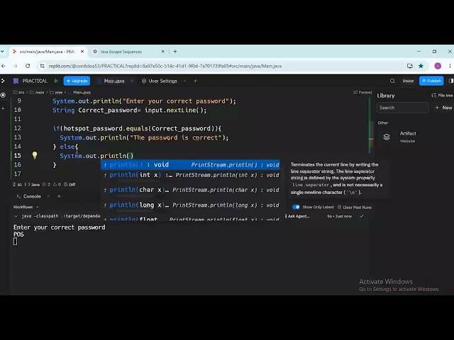Close the Console pane tab
Viewport: 454px width, 340px height.
48,196
